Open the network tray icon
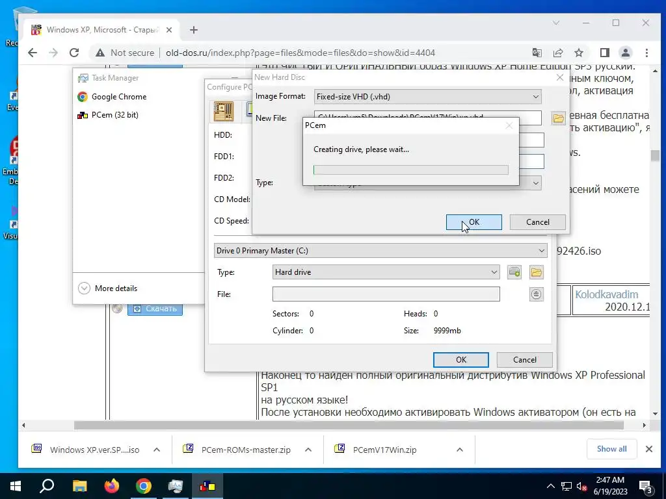Viewport: 666px width, 499px height. coord(566,487)
